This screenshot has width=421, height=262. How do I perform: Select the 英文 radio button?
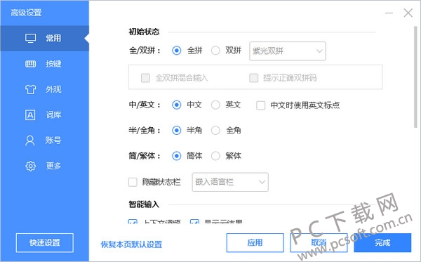pyautogui.click(x=215, y=105)
